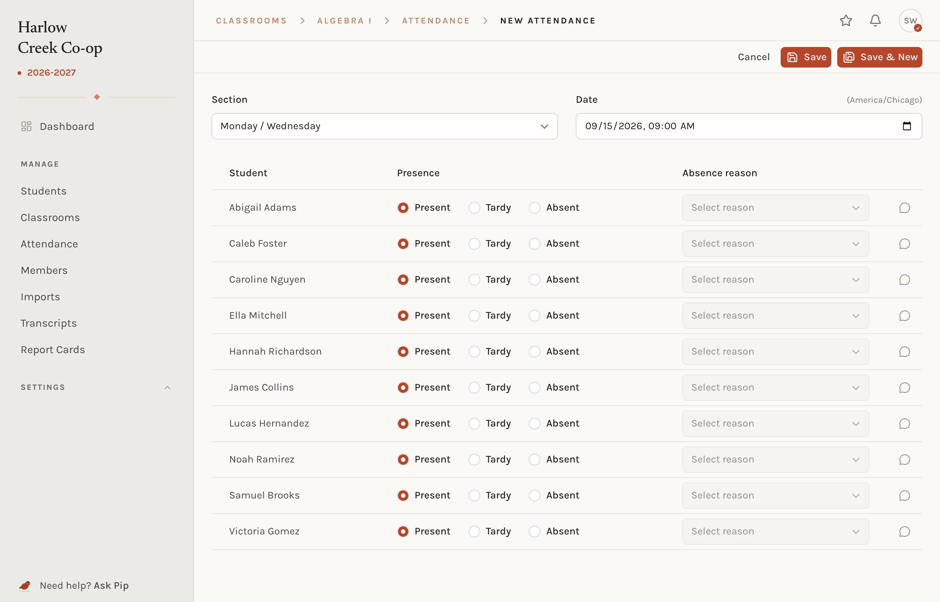This screenshot has width=940, height=602.
Task: Select Present for Noah Ramirez
Action: [403, 459]
